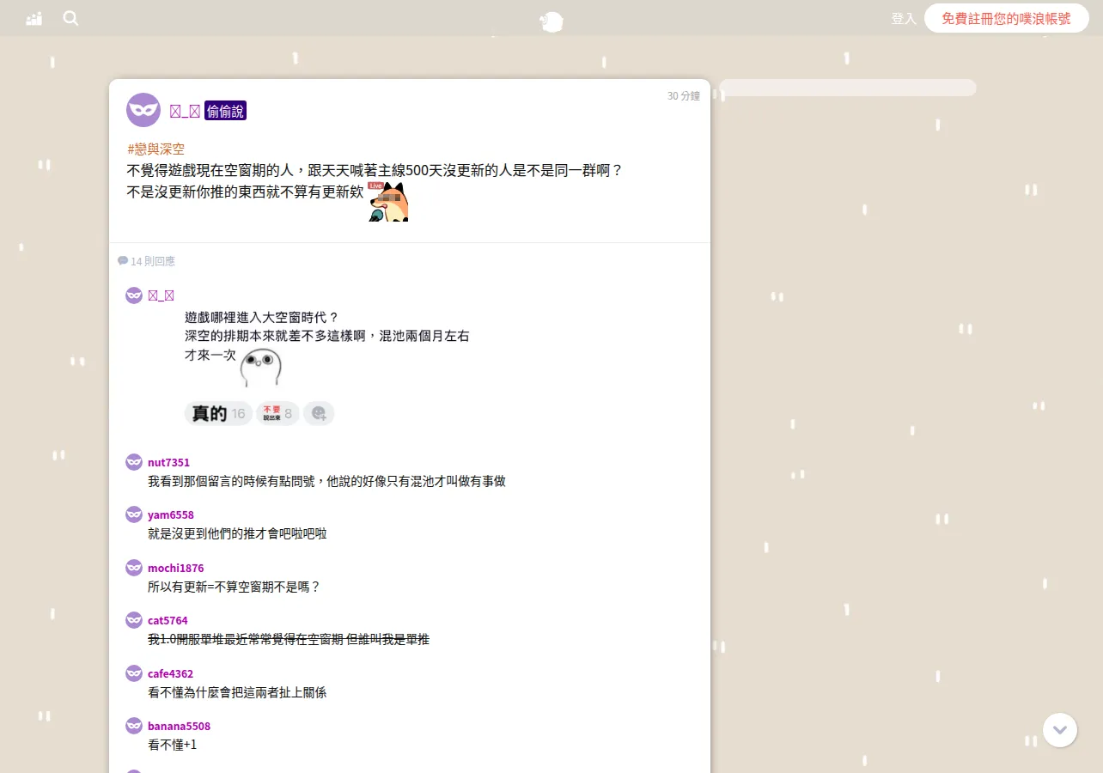Toggle the 不要 reaction with 8 votes

(277, 413)
